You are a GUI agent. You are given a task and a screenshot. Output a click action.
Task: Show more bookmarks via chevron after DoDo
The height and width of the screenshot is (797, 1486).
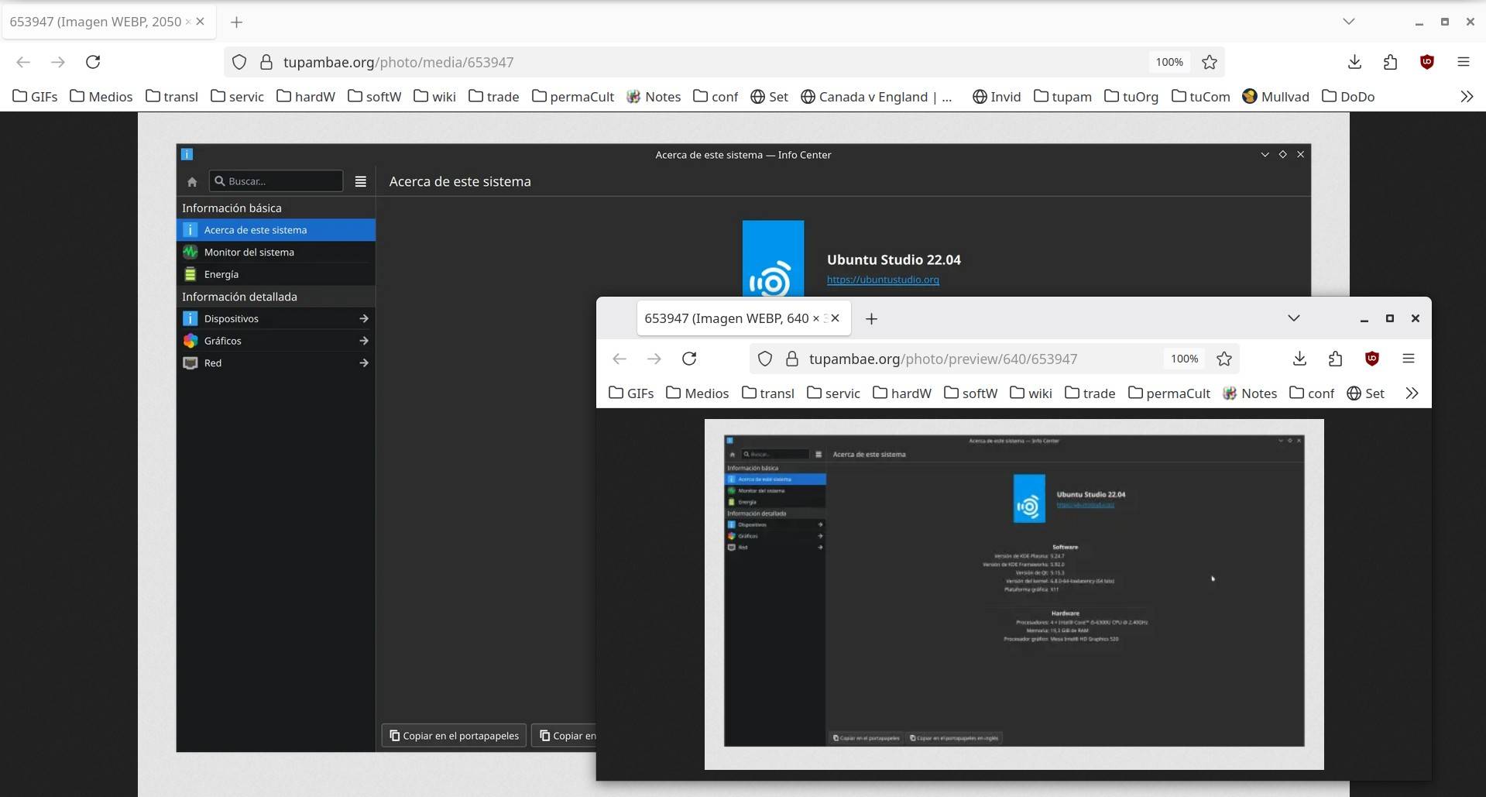(1466, 96)
